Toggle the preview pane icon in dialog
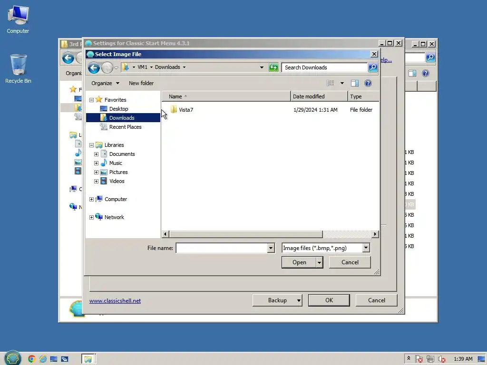Screen dimensions: 487x365 click(x=355, y=83)
